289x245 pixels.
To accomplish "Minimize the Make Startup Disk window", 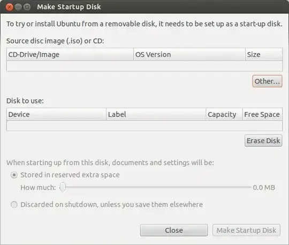I will [18, 7].
